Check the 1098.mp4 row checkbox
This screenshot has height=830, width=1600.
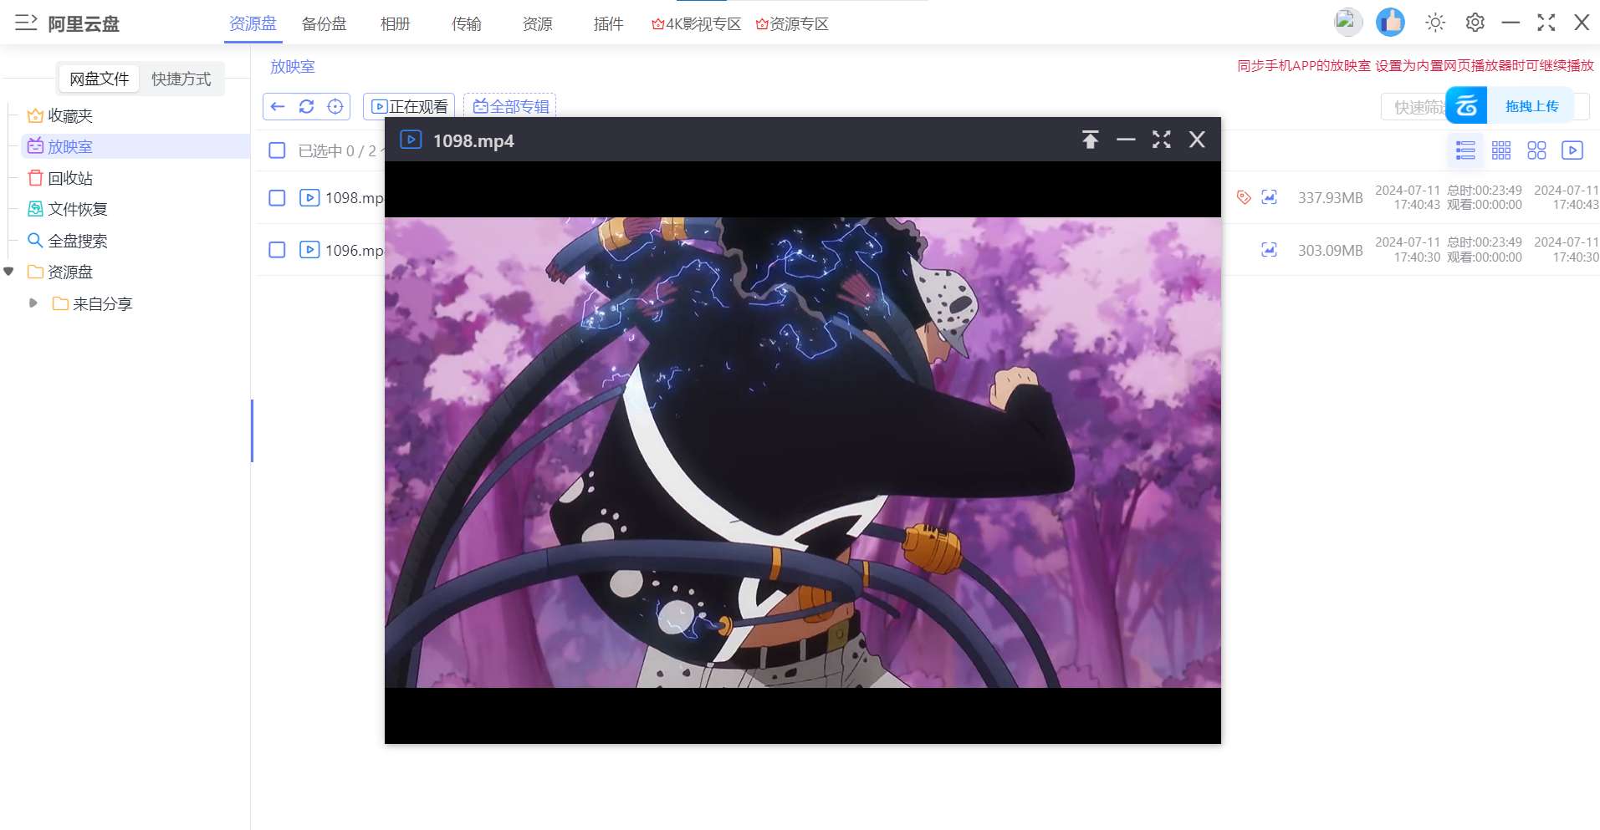[x=277, y=198]
